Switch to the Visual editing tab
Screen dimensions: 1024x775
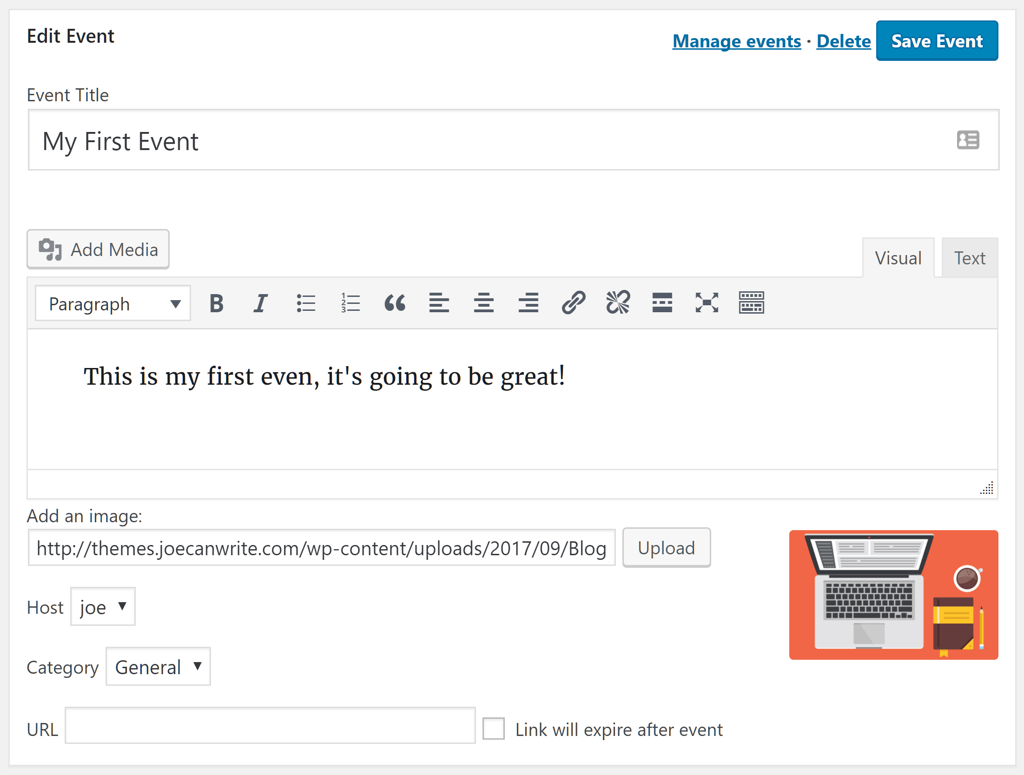point(898,257)
